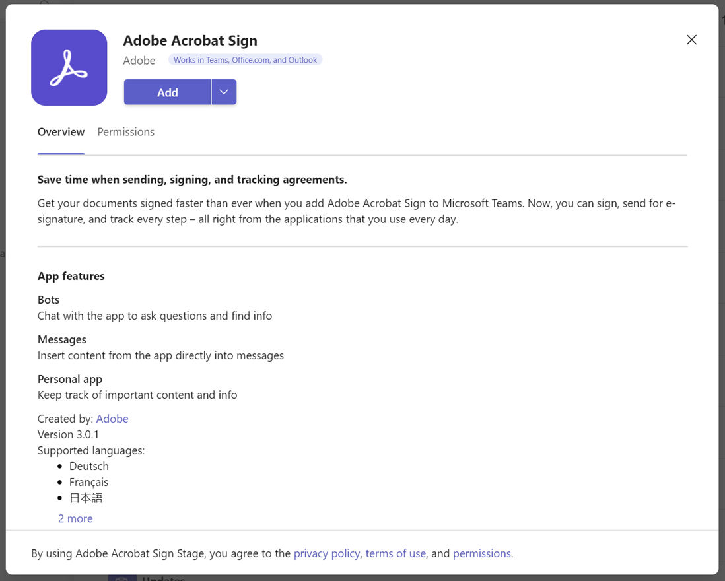
Task: Click the 'App features' heading
Action: tap(71, 276)
